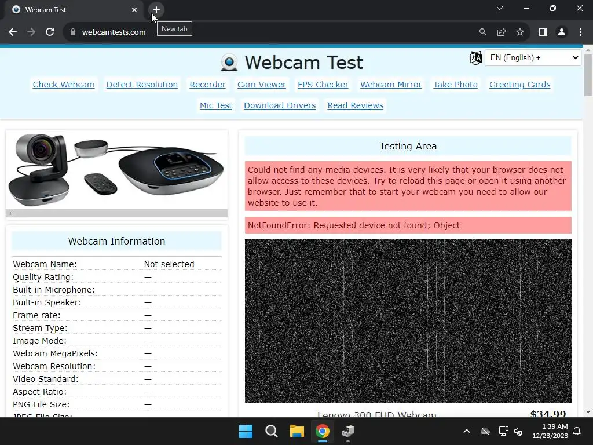Click the ad info icon below image
The image size is (593, 445).
click(x=10, y=213)
